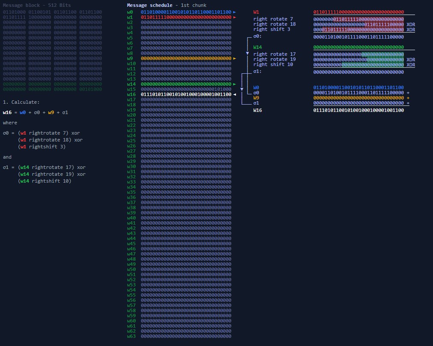Click the blue 'W0' label in the sum
Screen dimensions: 433x346
coord(256,87)
